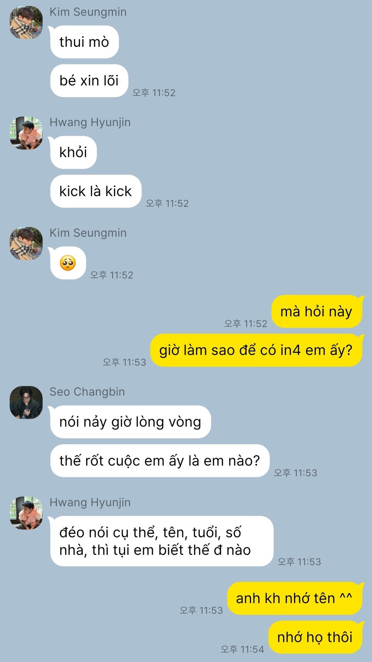
Task: Tap the yellow 'mà hỏi này' bubble
Action: point(316,311)
